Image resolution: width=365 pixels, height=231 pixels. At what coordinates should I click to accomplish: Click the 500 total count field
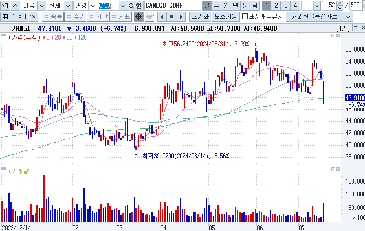pyautogui.click(x=355, y=6)
